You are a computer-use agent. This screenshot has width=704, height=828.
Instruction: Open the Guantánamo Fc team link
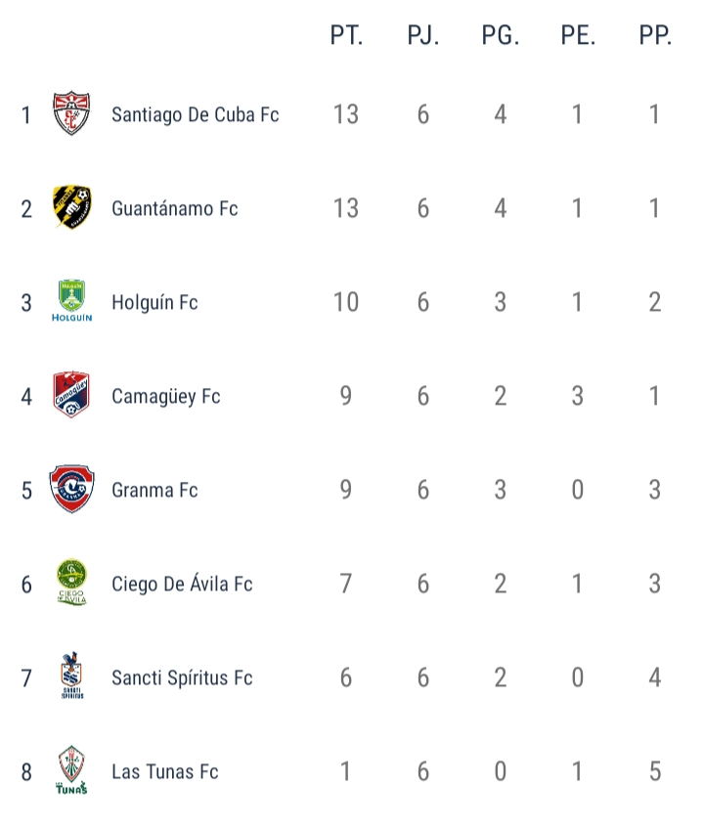(175, 208)
